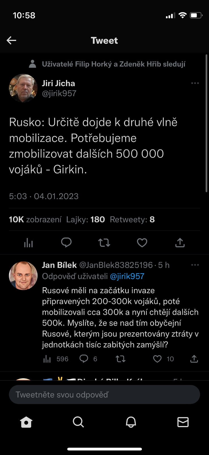The height and width of the screenshot is (455, 209).
Task: Tap the 'Tweetněte svou odpověď' field
Action: [104, 395]
